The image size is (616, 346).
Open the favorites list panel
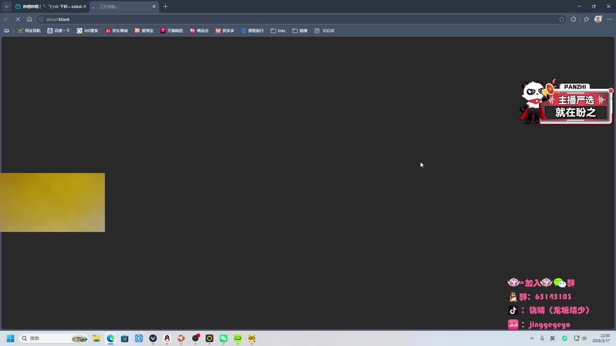coord(586,19)
